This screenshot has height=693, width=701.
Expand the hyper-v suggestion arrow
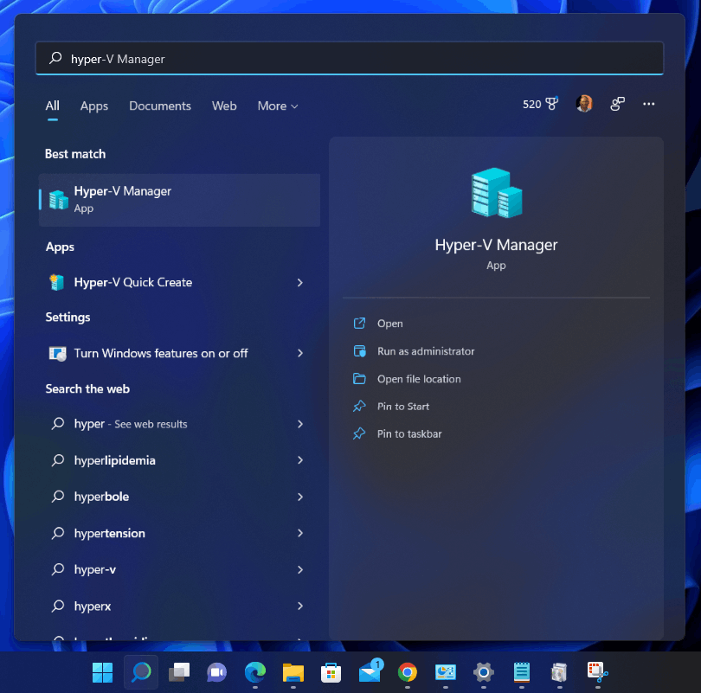tap(300, 569)
